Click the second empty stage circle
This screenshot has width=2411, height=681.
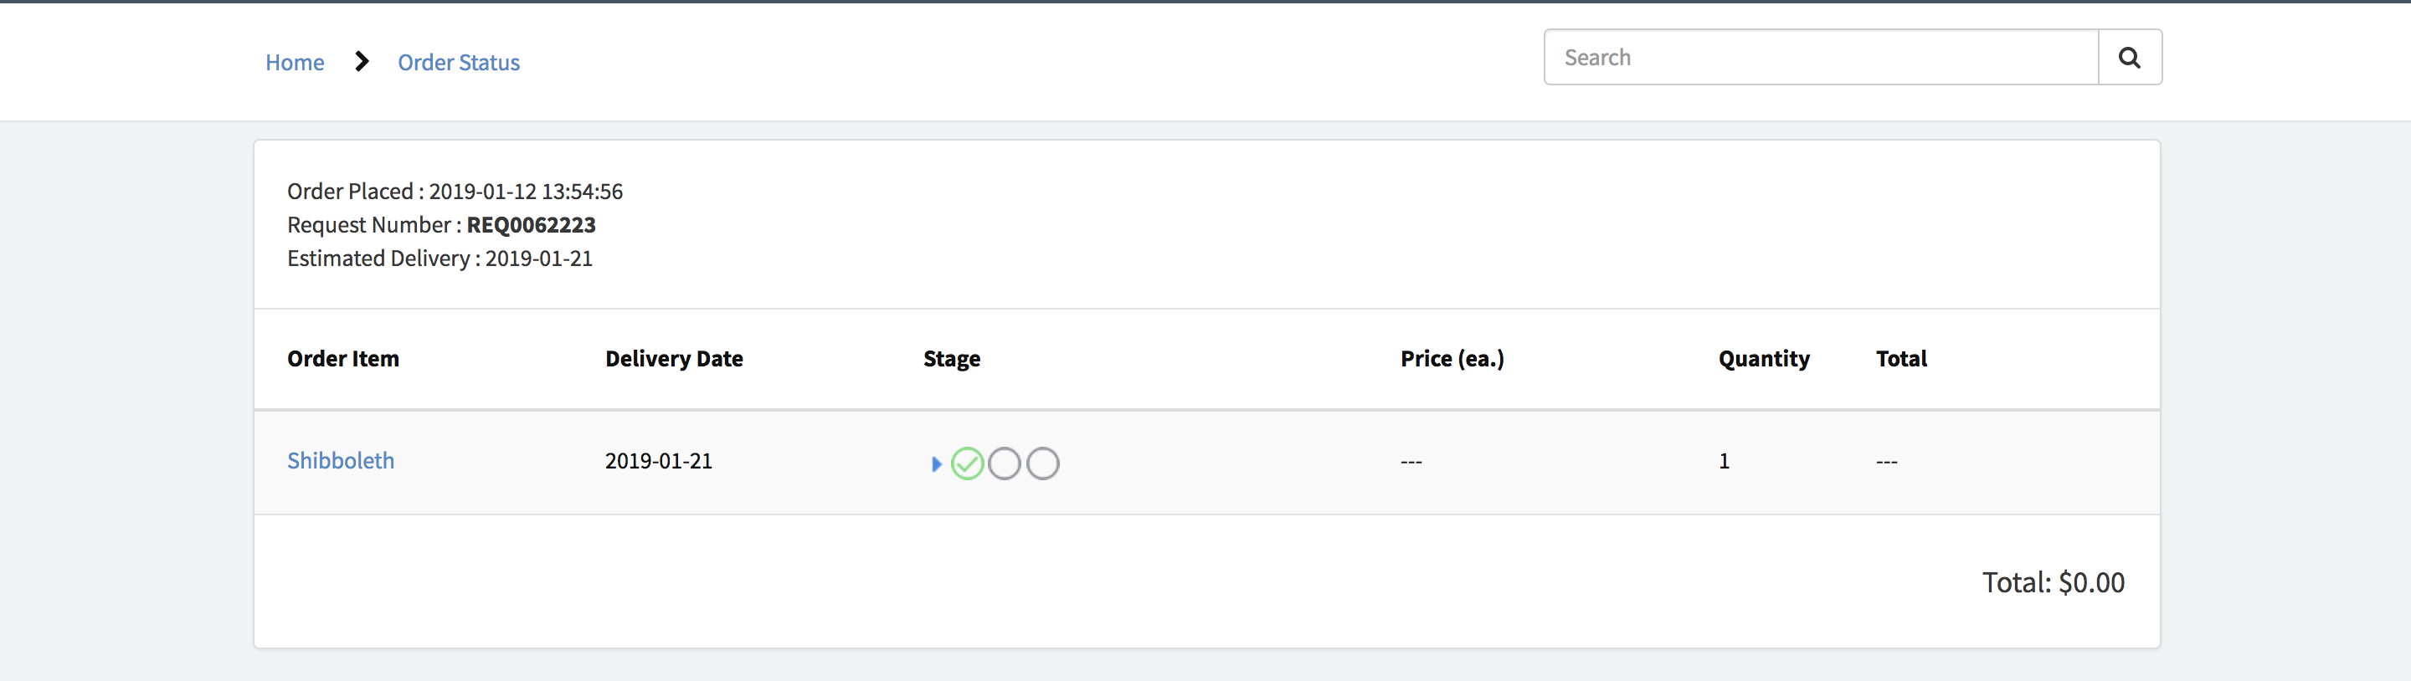coord(1005,464)
